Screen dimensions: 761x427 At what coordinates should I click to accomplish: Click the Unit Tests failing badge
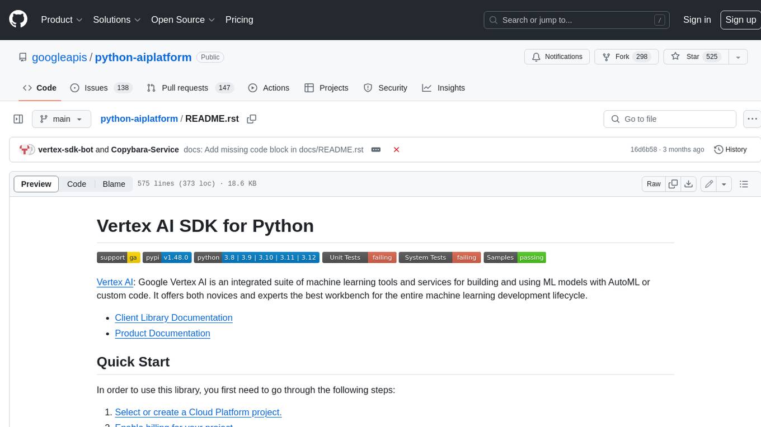[359, 258]
